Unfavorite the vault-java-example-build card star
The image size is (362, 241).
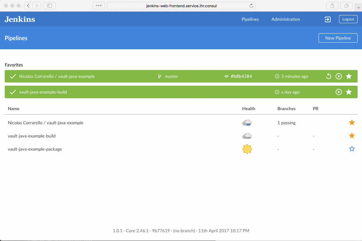pos(349,92)
